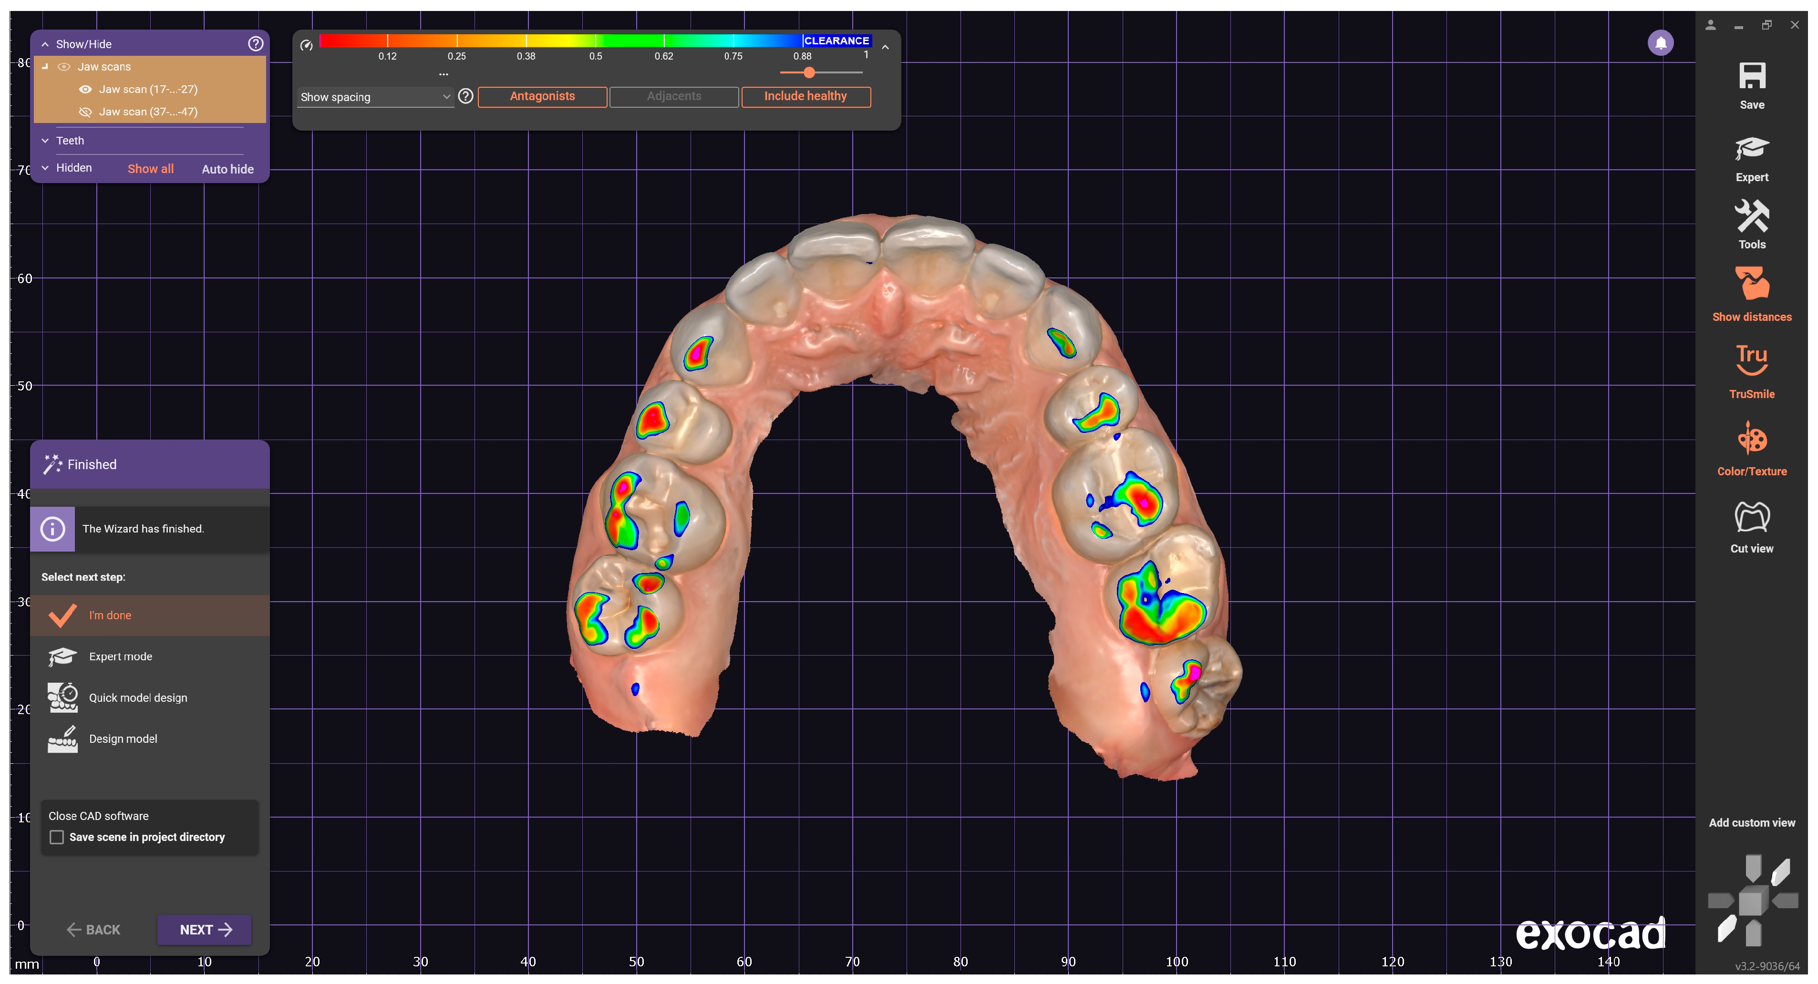
Task: Adjust the clearance scale slider handle
Action: tap(809, 72)
